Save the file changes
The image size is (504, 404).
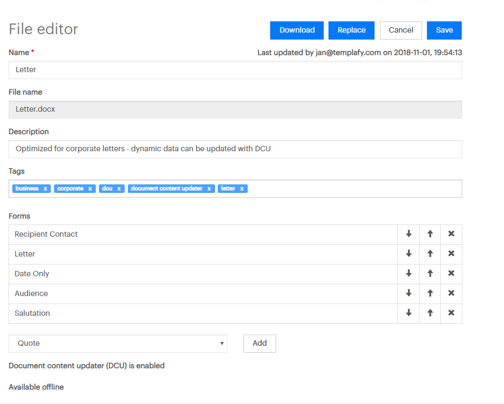444,30
